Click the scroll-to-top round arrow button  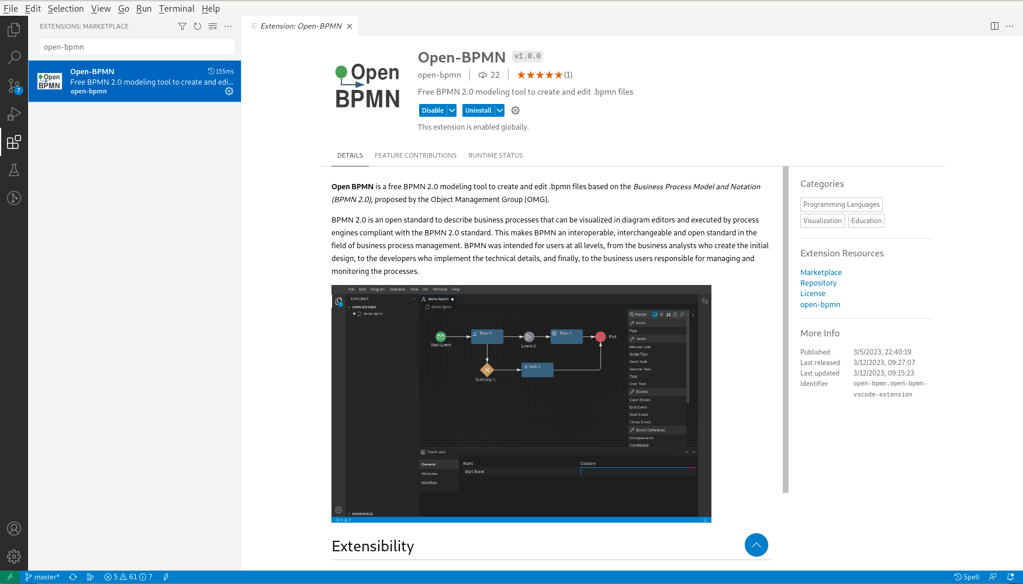coord(756,545)
